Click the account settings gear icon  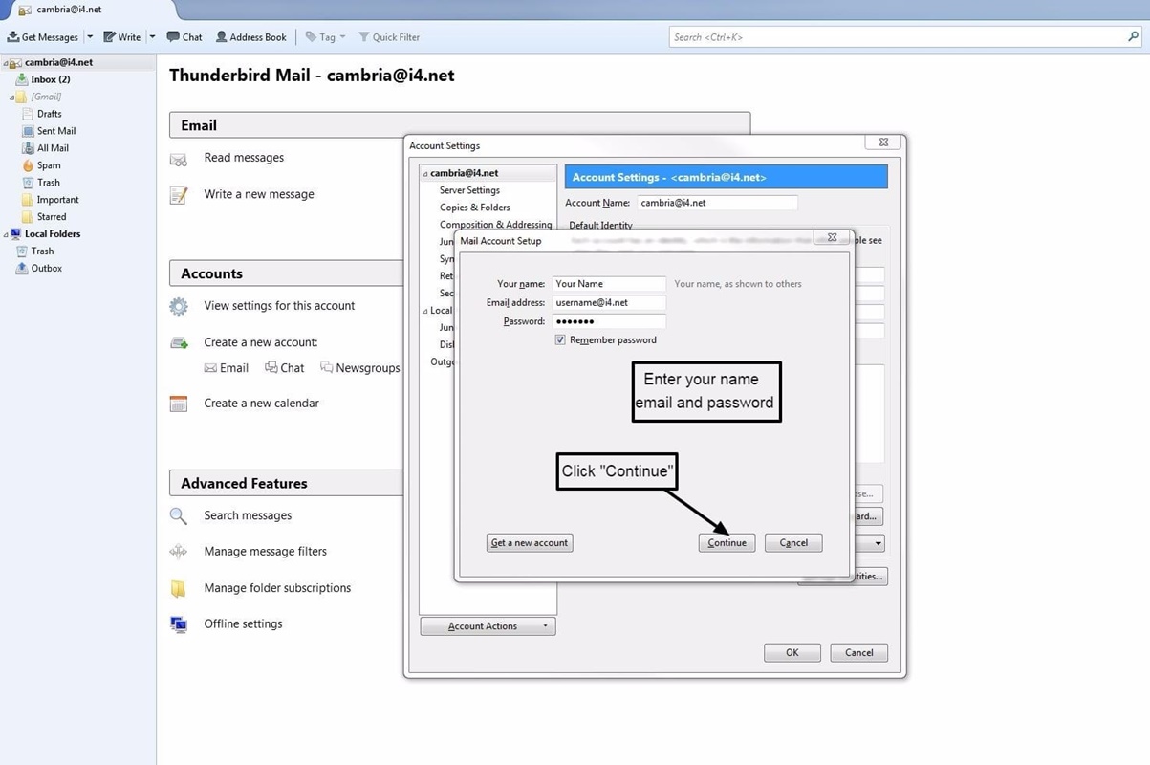(x=179, y=307)
